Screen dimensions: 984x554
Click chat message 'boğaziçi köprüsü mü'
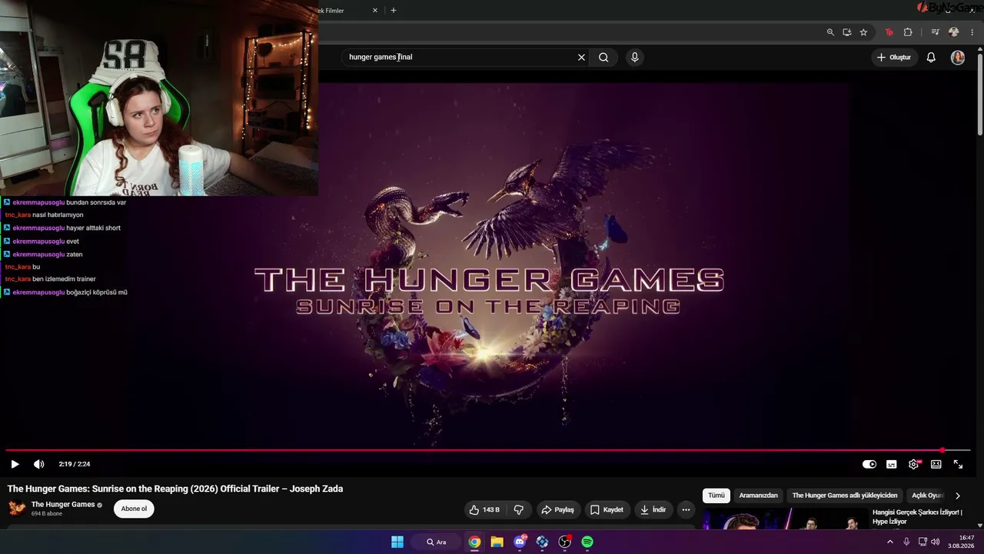point(97,292)
